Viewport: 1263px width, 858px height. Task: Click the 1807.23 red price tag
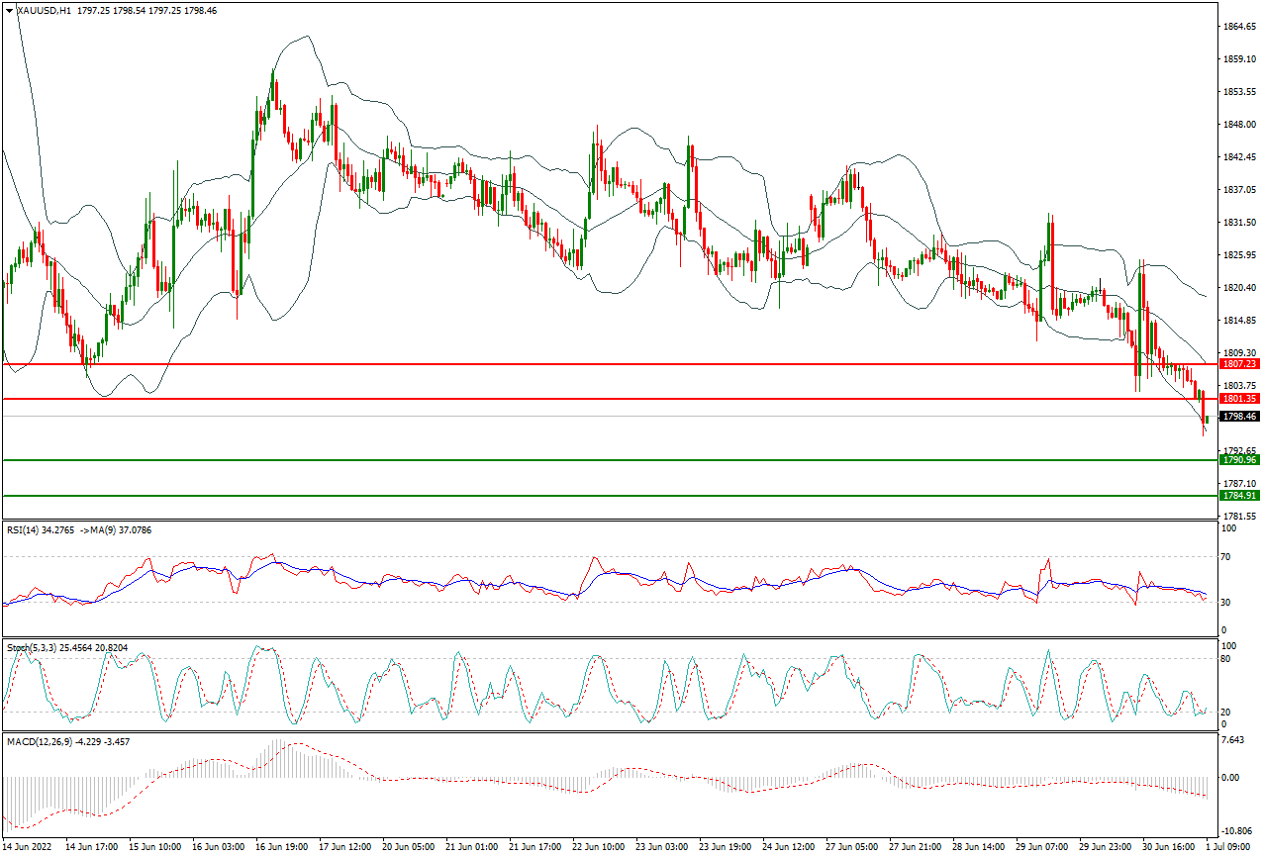pos(1239,364)
